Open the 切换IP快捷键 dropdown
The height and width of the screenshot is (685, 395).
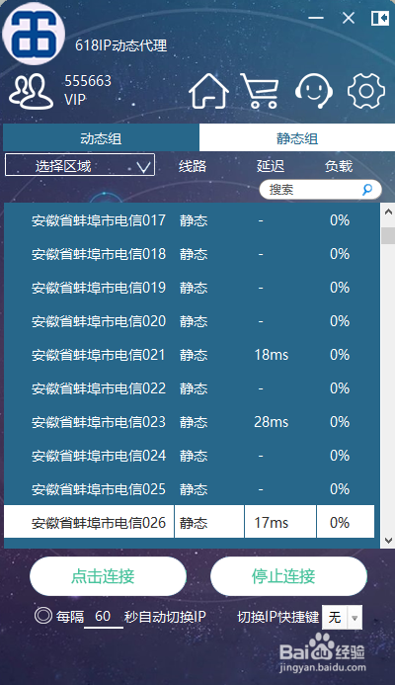pyautogui.click(x=342, y=617)
